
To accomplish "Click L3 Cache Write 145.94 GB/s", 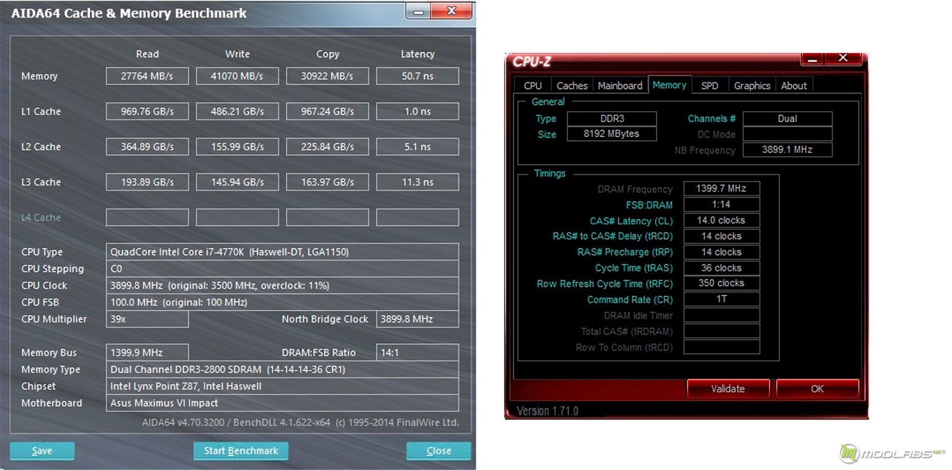I will click(237, 182).
